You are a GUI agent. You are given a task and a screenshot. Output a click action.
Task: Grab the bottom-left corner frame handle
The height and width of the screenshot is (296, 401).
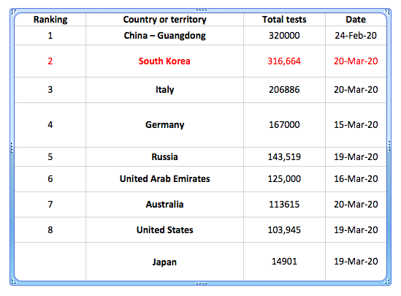click(14, 282)
